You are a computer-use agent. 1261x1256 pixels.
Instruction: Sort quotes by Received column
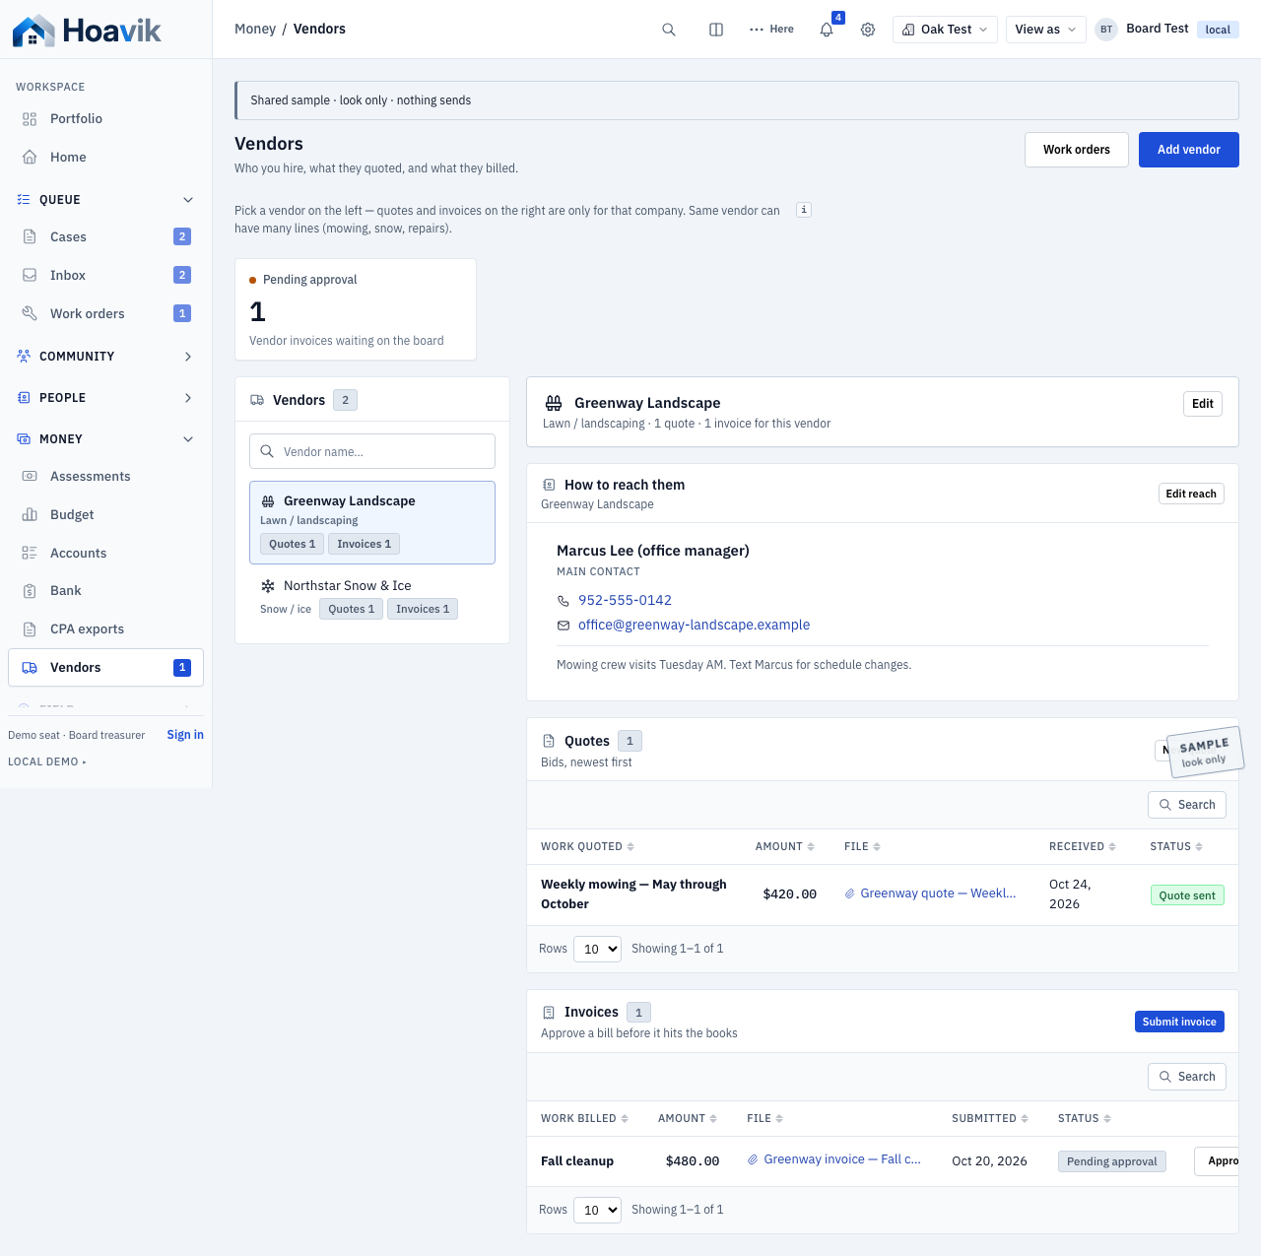point(1082,846)
